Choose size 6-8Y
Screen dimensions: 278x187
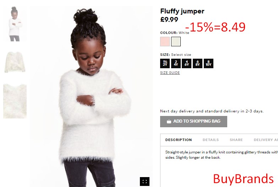(x=197, y=63)
